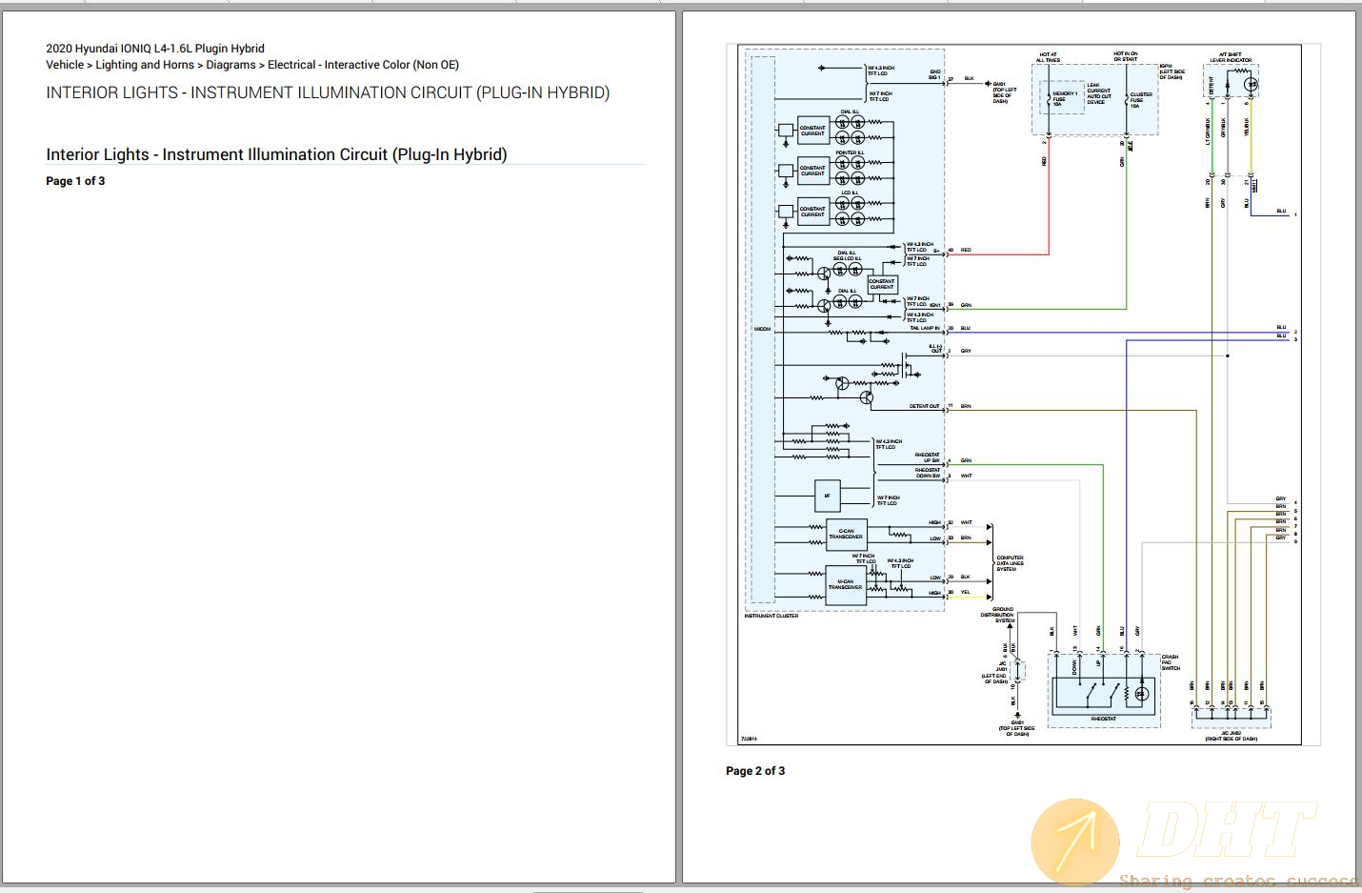Click the 'INSTRUMENT CLUSTER' label in the diagram
This screenshot has width=1362, height=893.
(771, 616)
